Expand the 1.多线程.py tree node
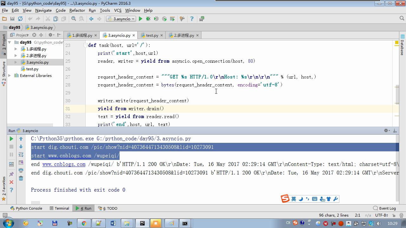Screen dimensions: 406x228 tap(16, 49)
